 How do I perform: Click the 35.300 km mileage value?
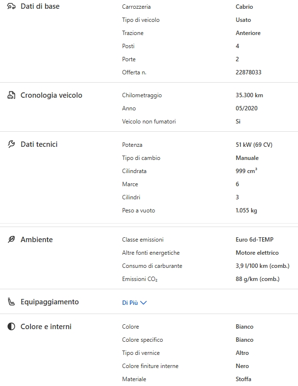coord(249,95)
